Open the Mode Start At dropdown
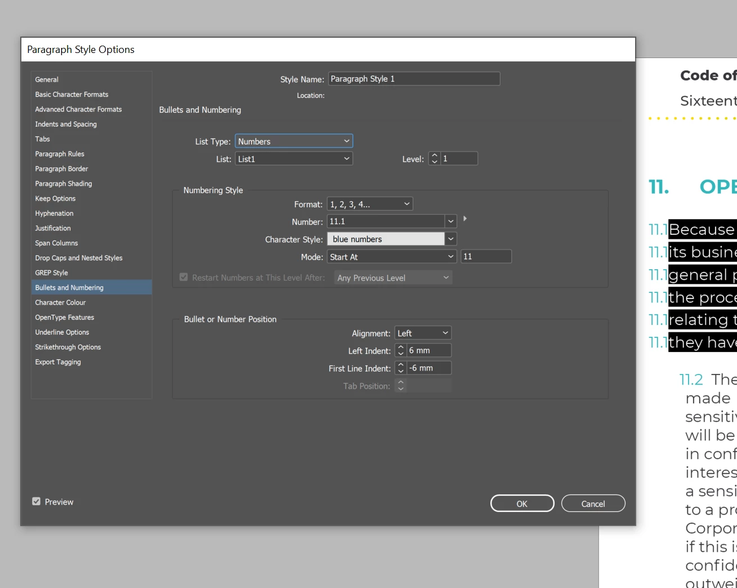 pyautogui.click(x=392, y=257)
